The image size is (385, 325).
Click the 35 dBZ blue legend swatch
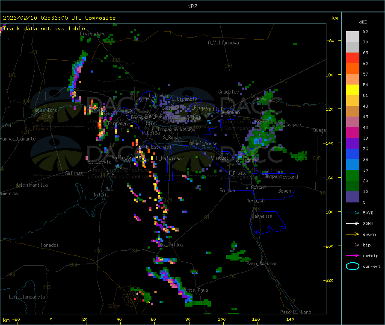pos(352,154)
